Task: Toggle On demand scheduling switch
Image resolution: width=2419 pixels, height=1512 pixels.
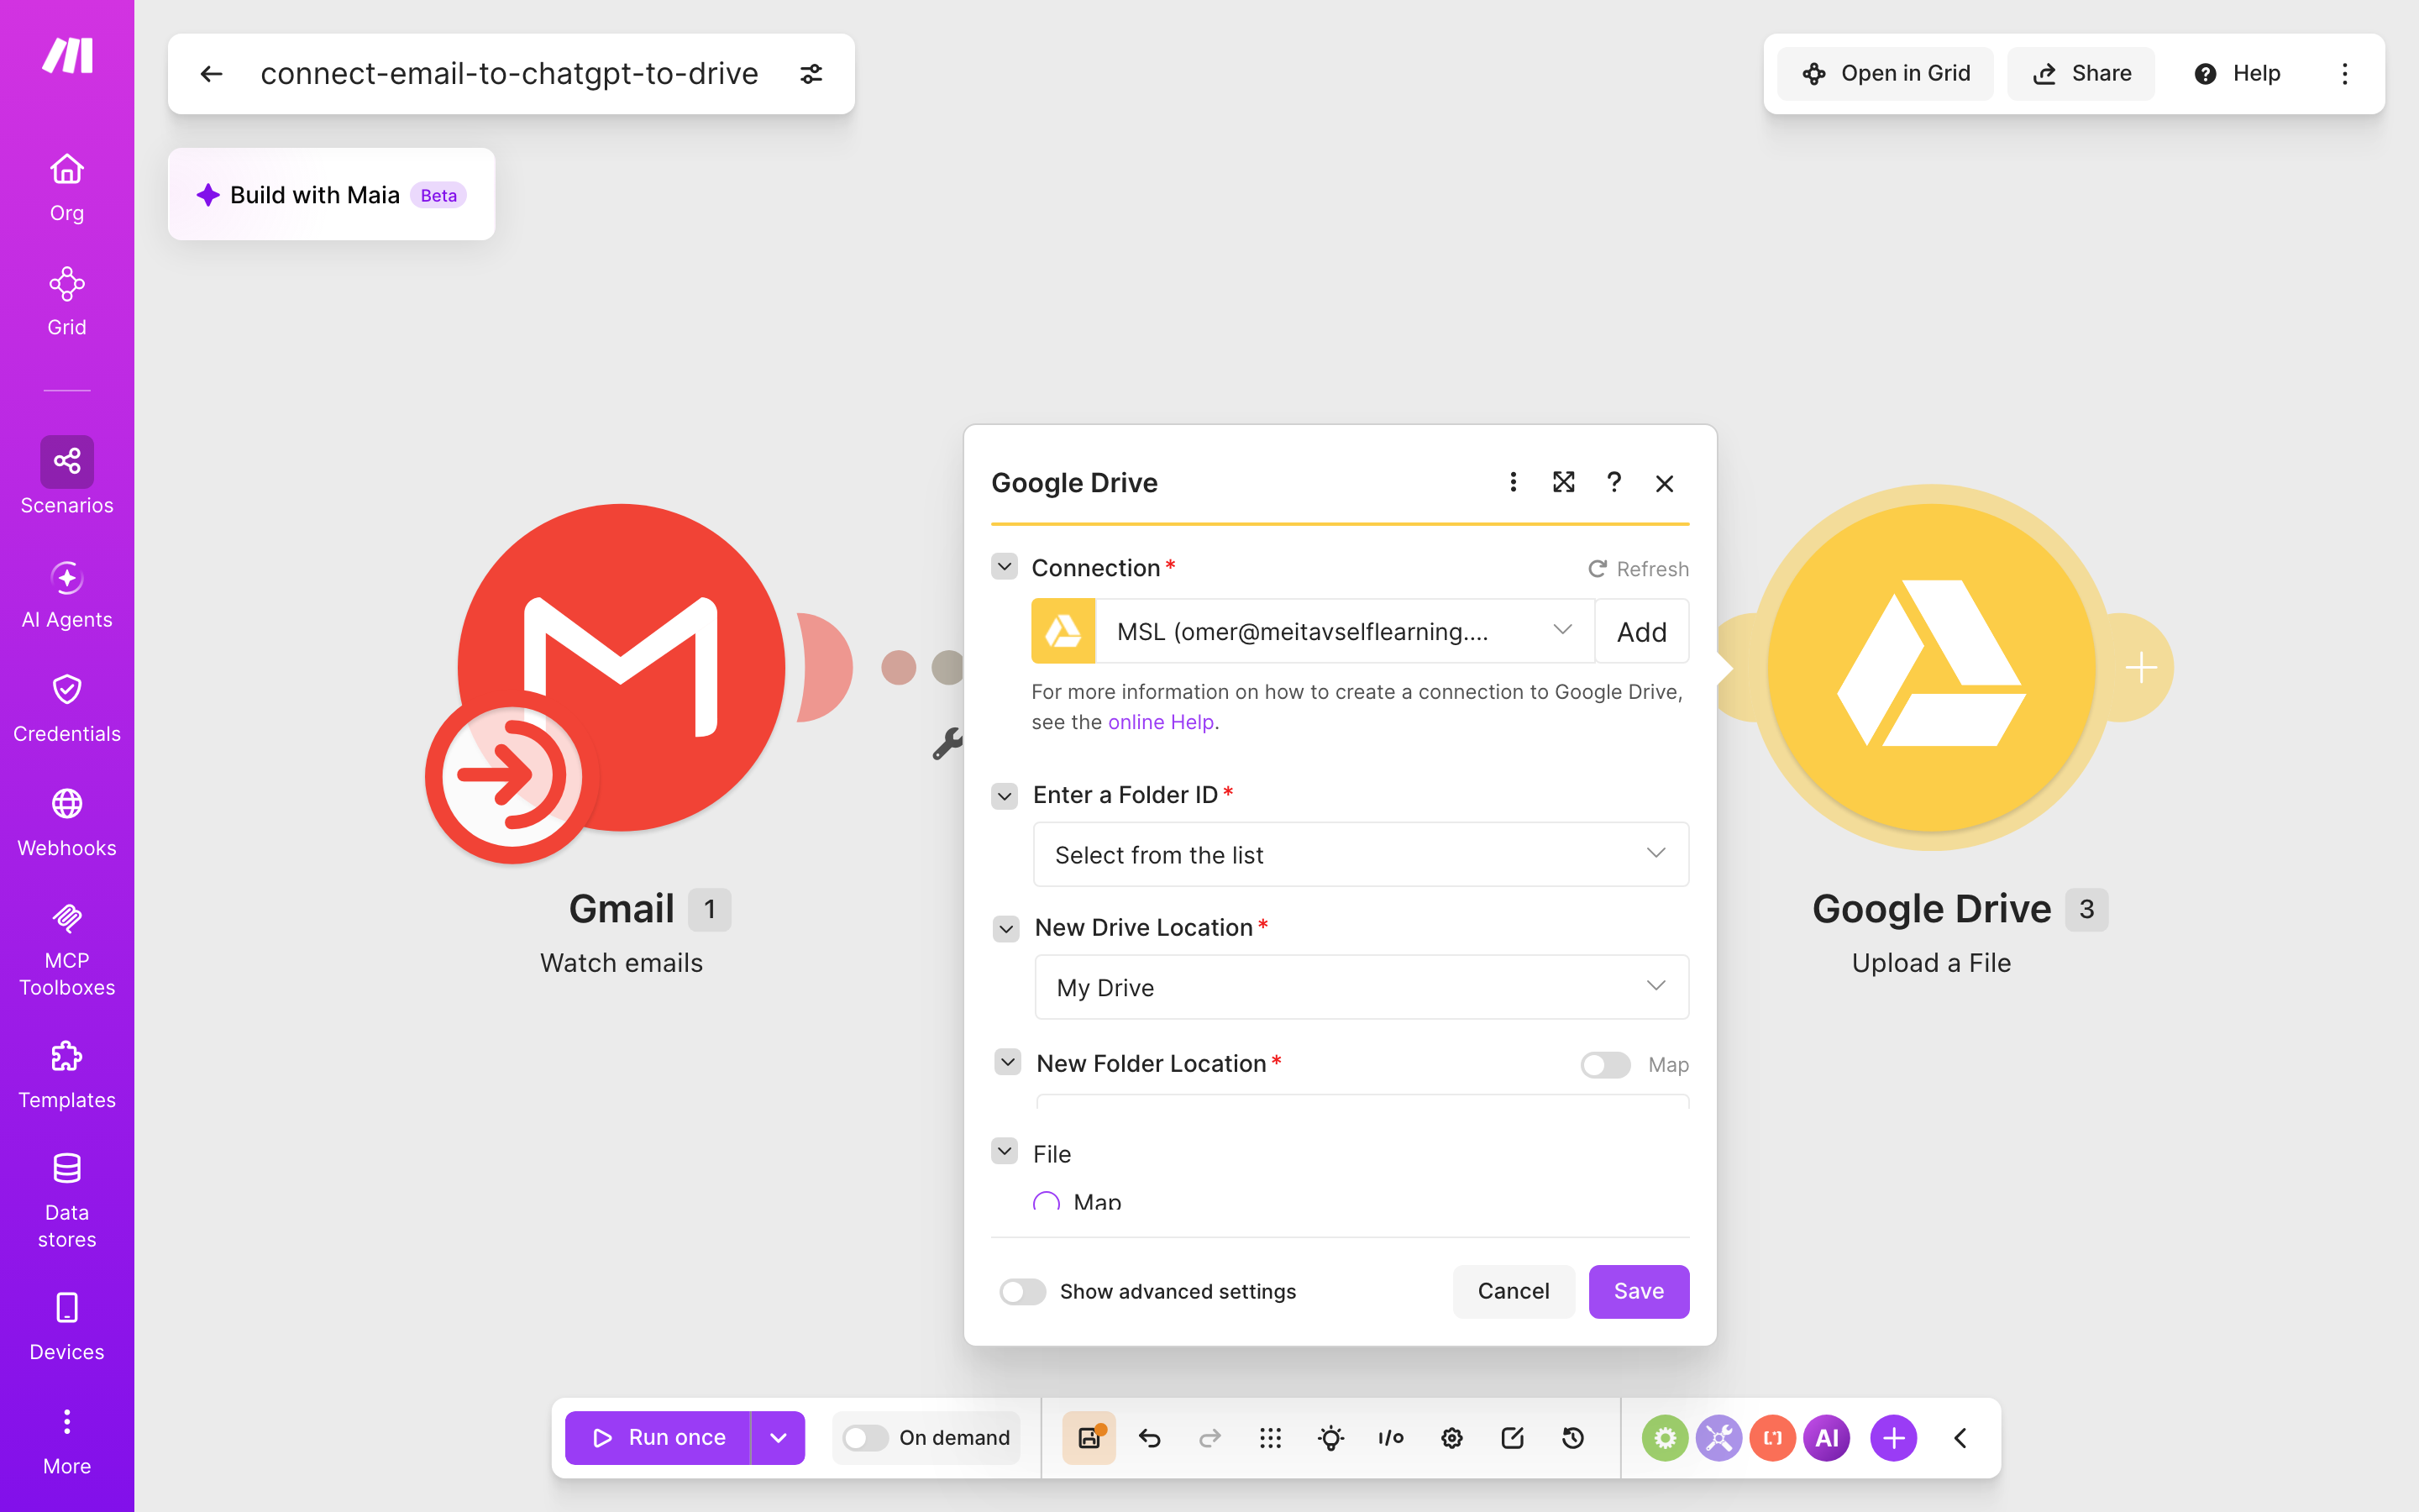Action: (864, 1437)
